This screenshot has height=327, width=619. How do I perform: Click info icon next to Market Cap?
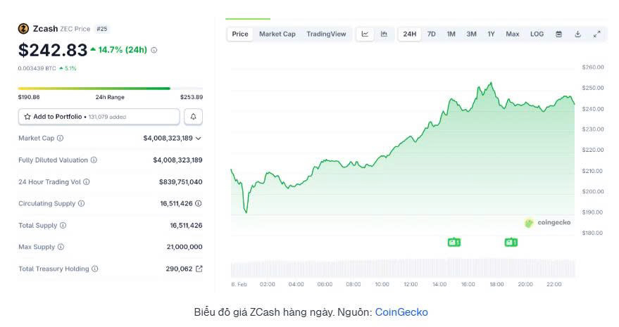(60, 138)
